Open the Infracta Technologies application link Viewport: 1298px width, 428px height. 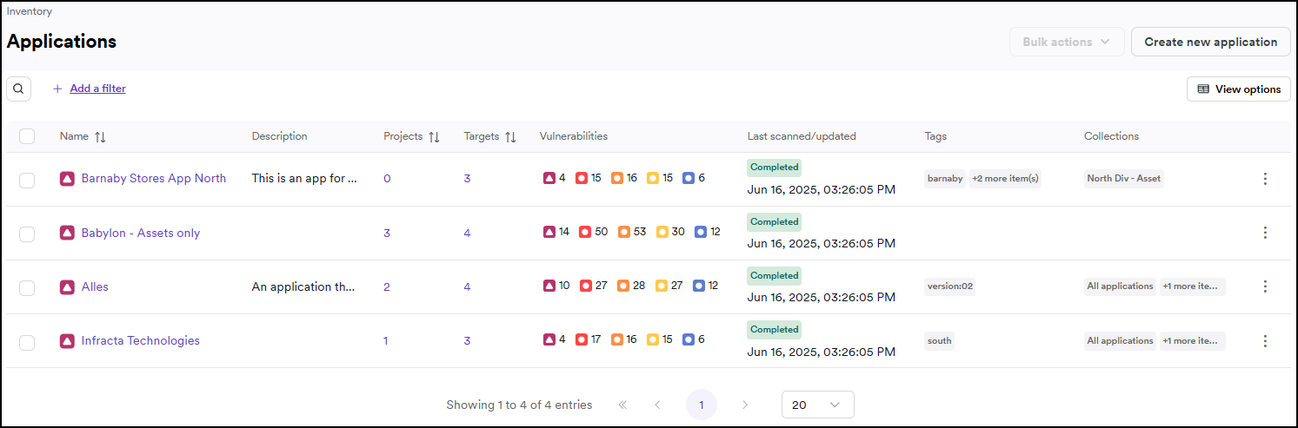click(141, 340)
